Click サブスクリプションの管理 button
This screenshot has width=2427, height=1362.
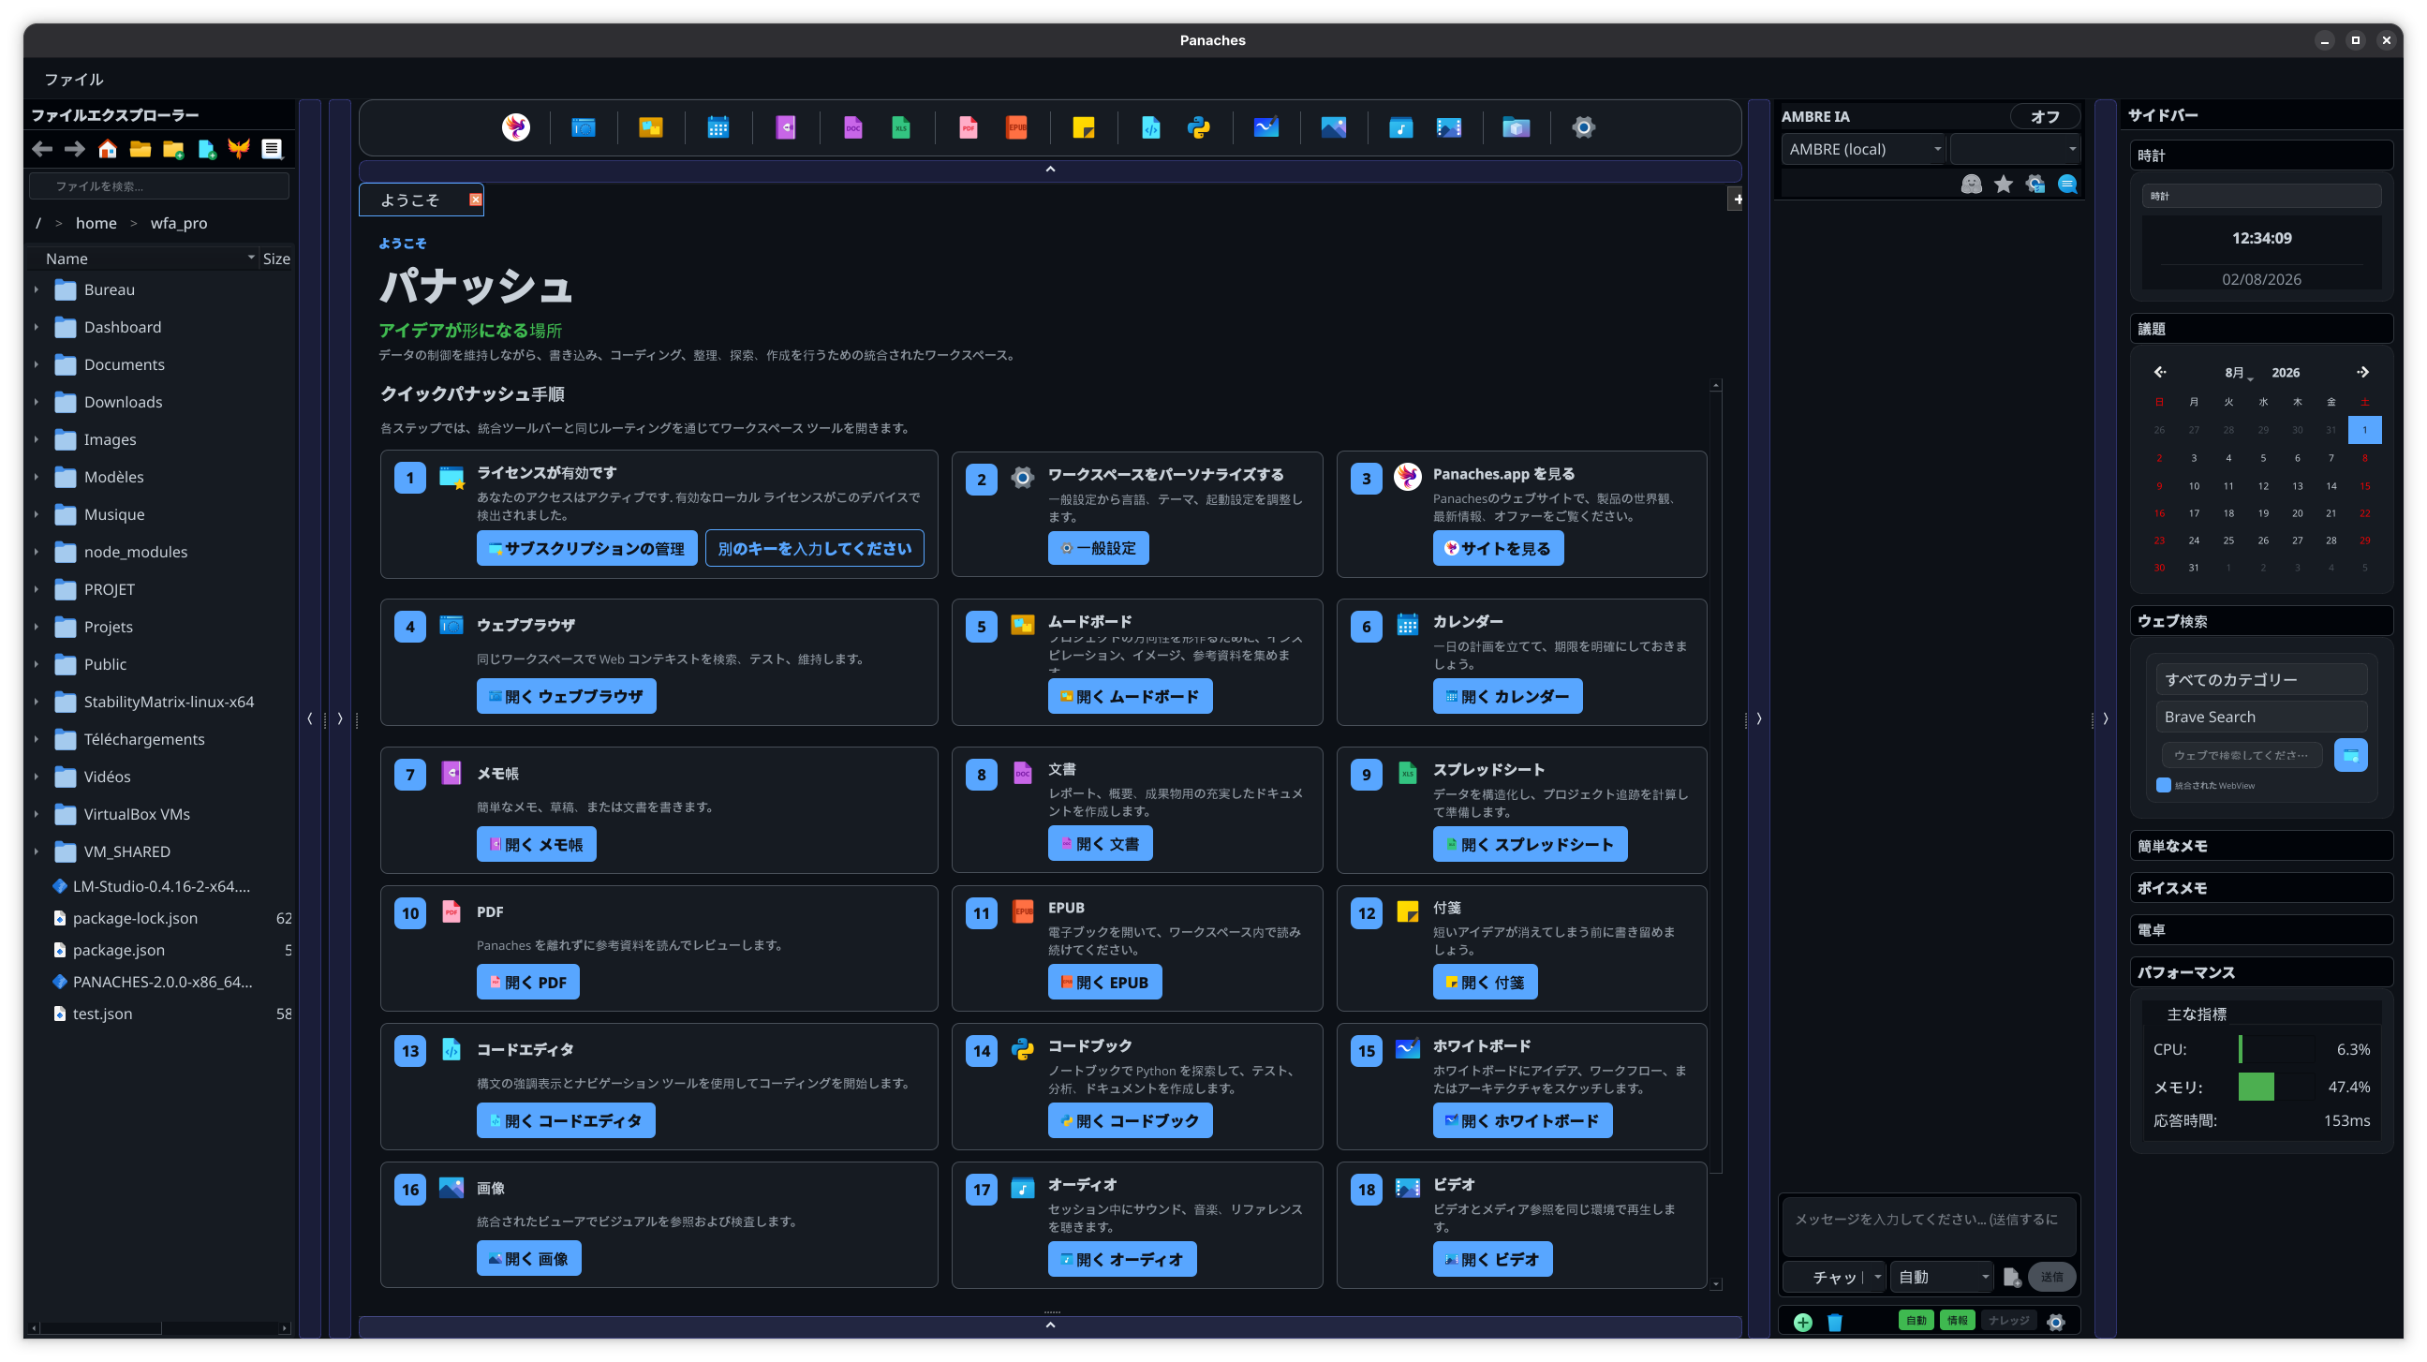click(x=587, y=548)
